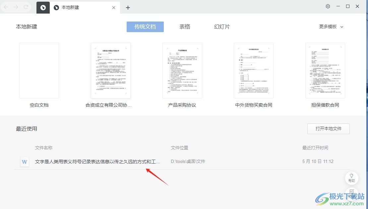Image resolution: width=368 pixels, height=209 pixels.
Task: Reload with the refresh icon
Action: (x=26, y=7)
